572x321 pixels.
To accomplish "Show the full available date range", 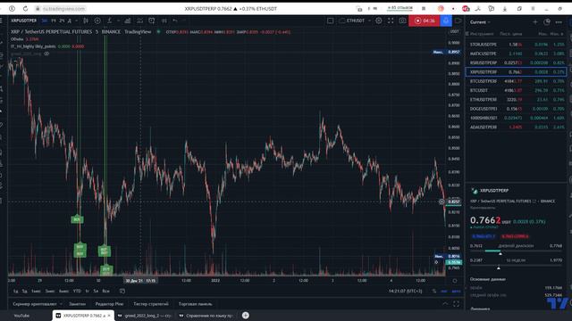I will click(105, 292).
